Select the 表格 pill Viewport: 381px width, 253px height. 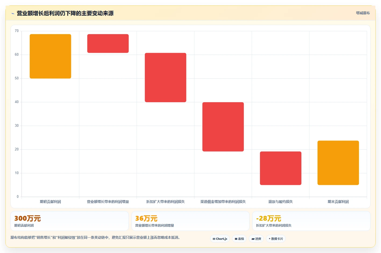(239, 239)
